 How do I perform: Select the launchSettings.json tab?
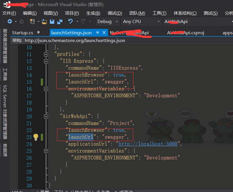pyautogui.click(x=71, y=33)
